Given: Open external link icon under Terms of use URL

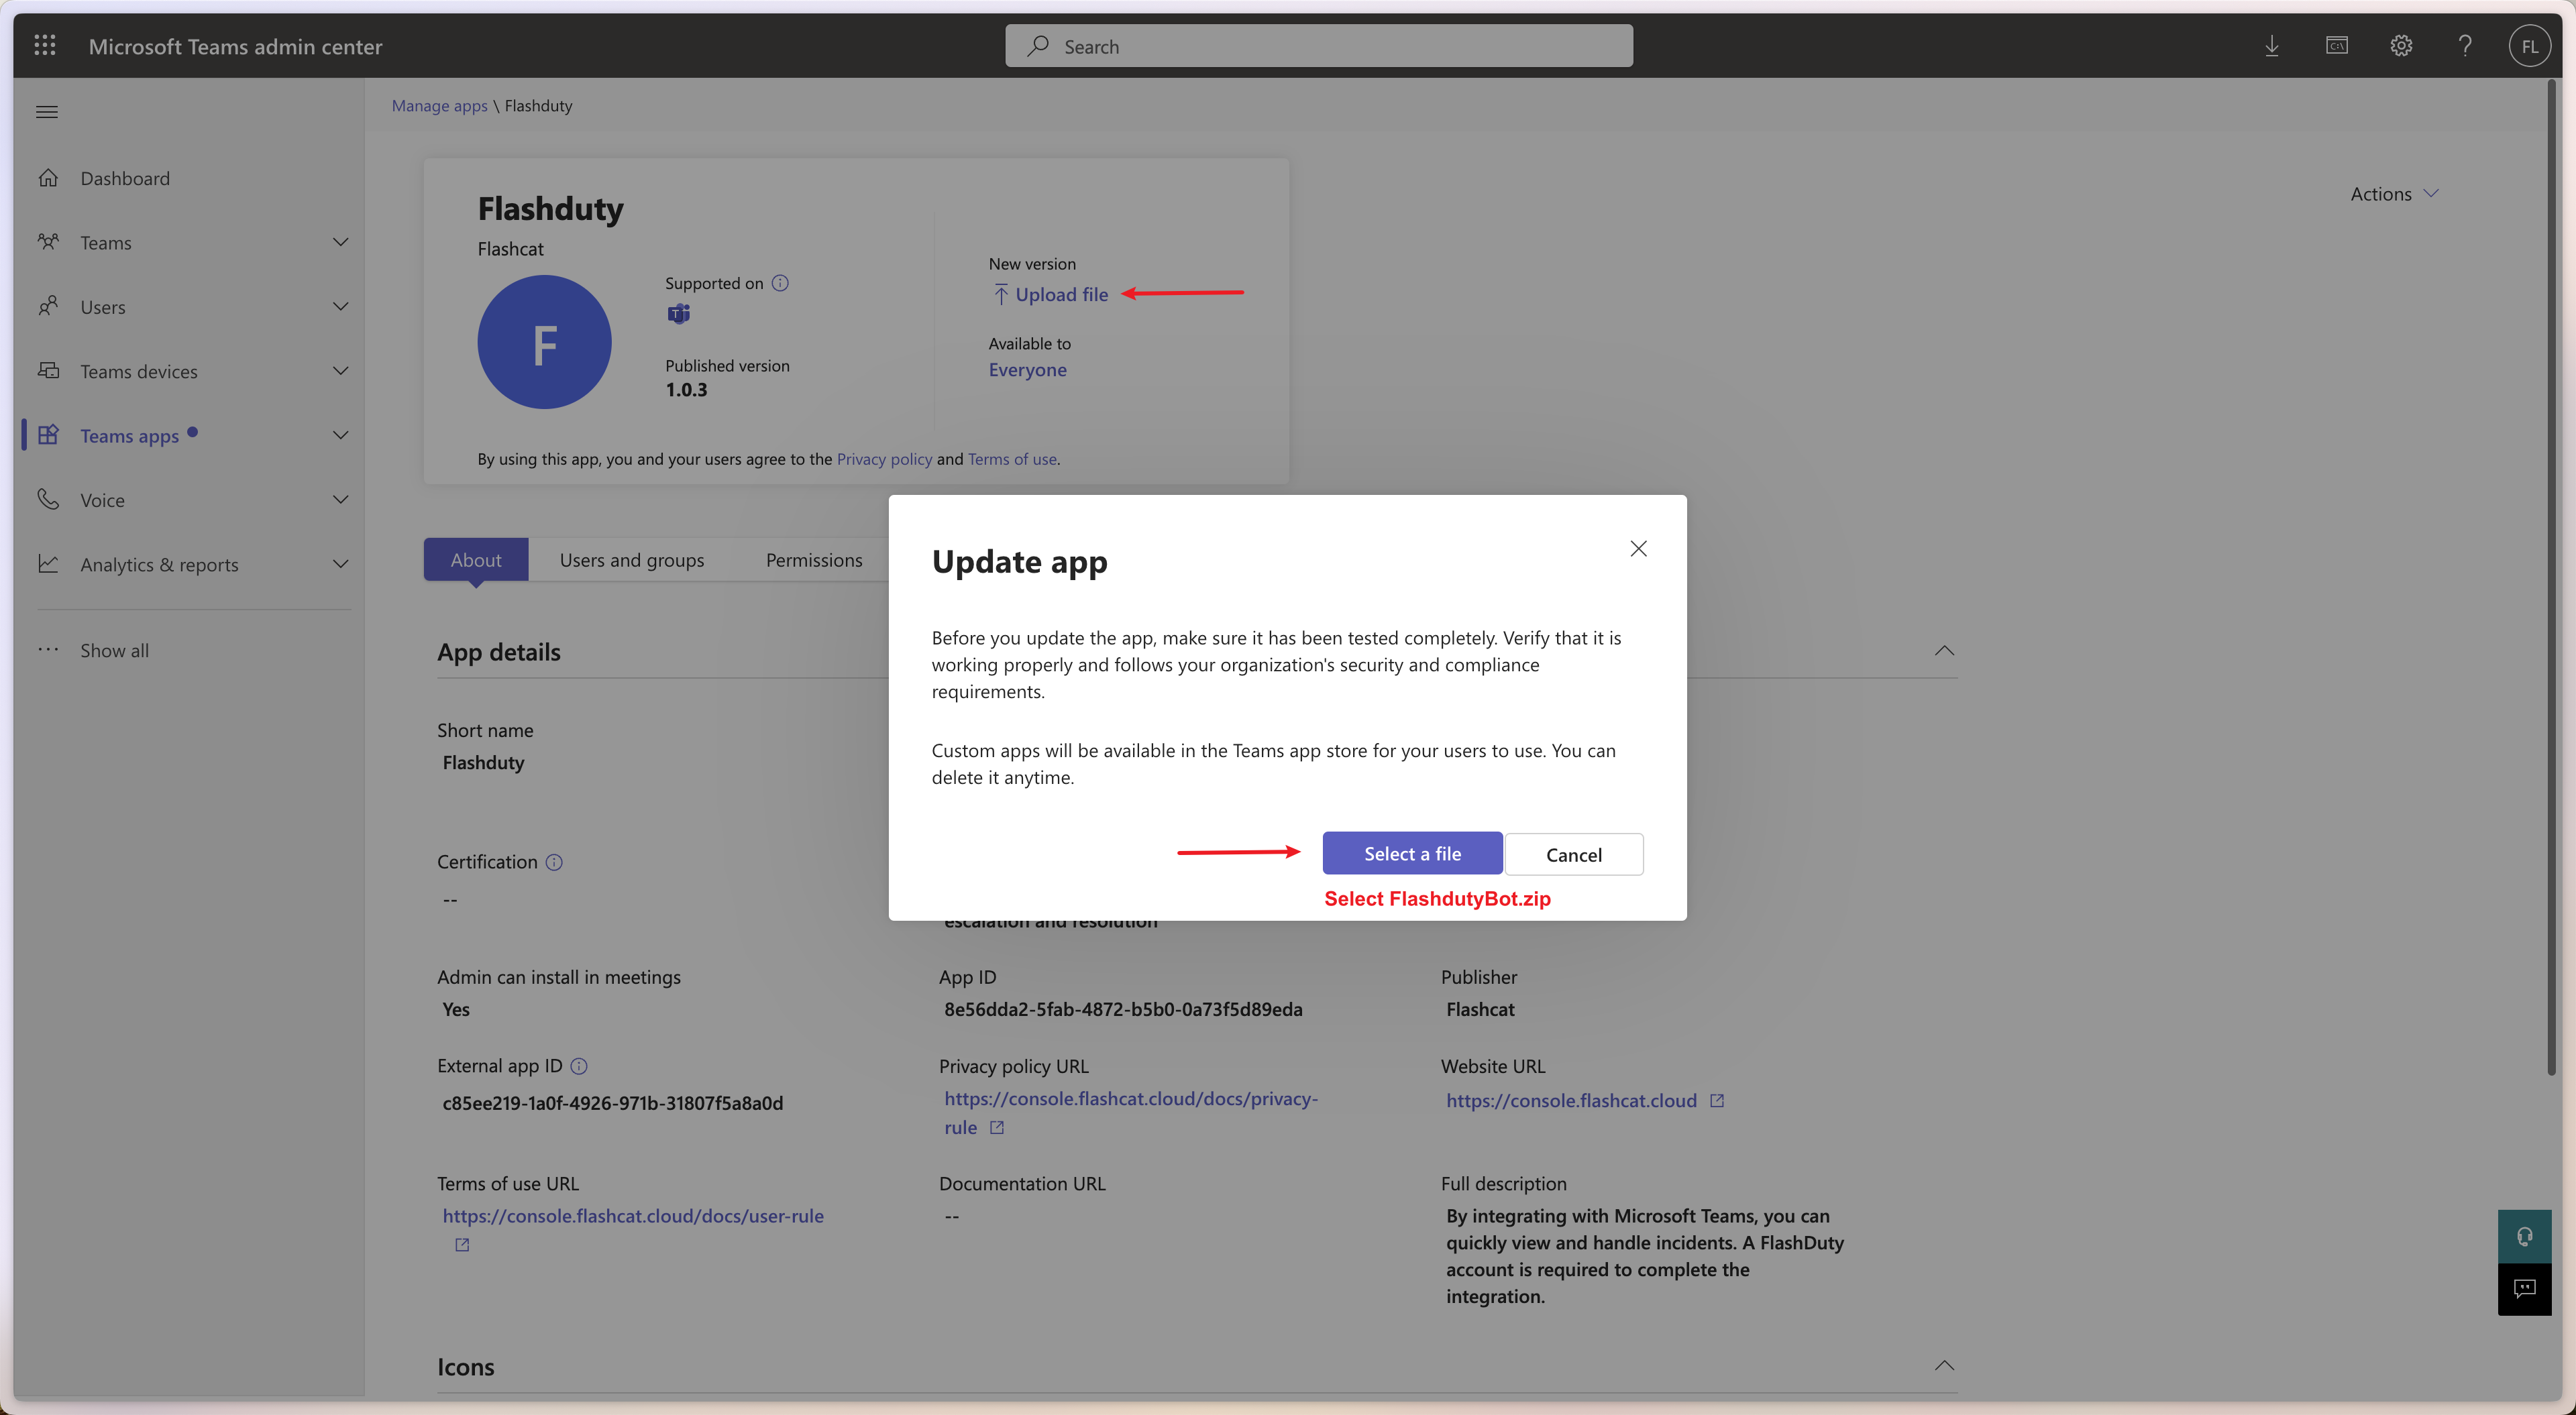Looking at the screenshot, I should (462, 1245).
